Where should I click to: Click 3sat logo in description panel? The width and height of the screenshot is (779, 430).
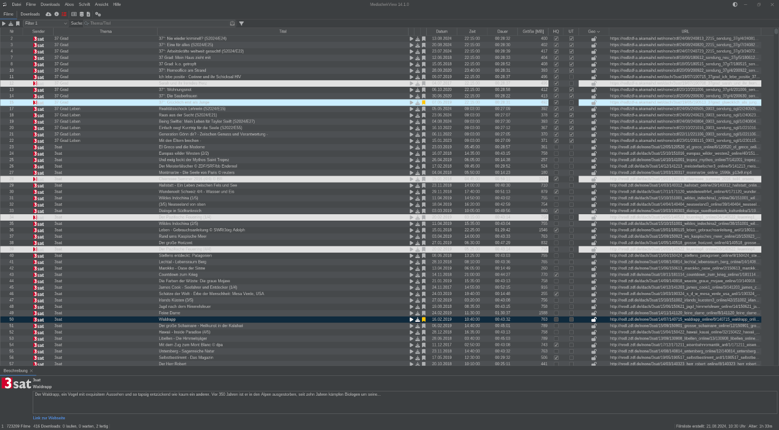click(x=16, y=383)
